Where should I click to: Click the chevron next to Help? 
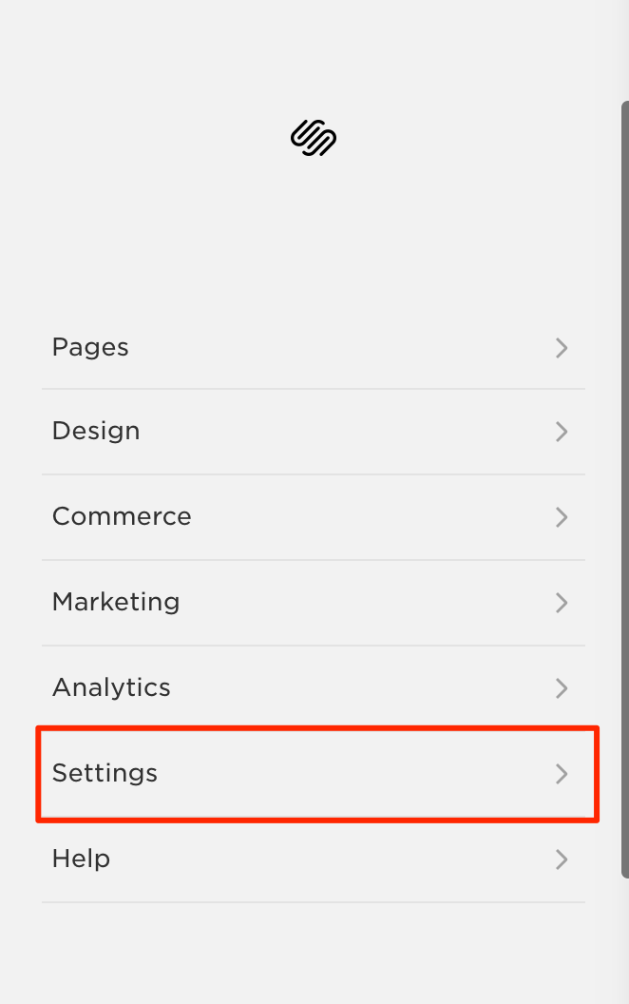pyautogui.click(x=562, y=859)
